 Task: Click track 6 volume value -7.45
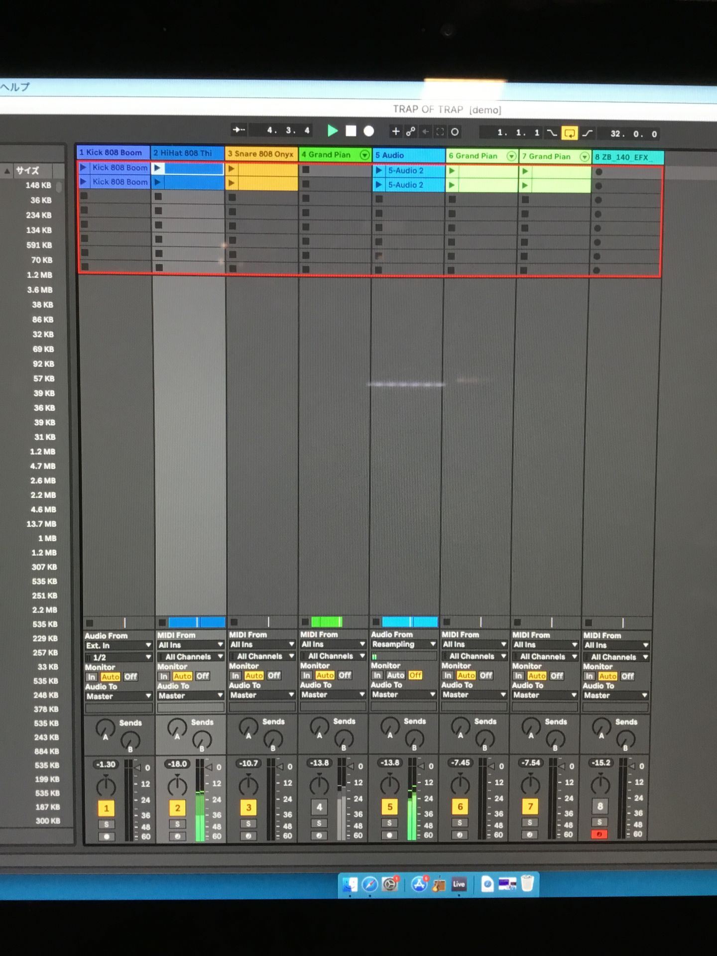point(460,763)
